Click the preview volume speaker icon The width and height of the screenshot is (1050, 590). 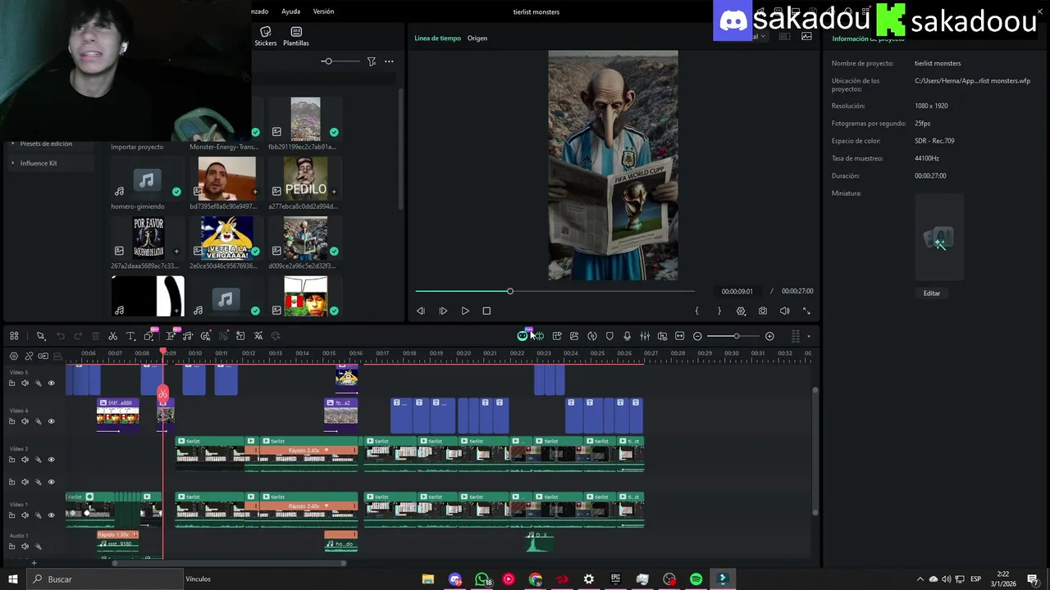[x=784, y=311]
